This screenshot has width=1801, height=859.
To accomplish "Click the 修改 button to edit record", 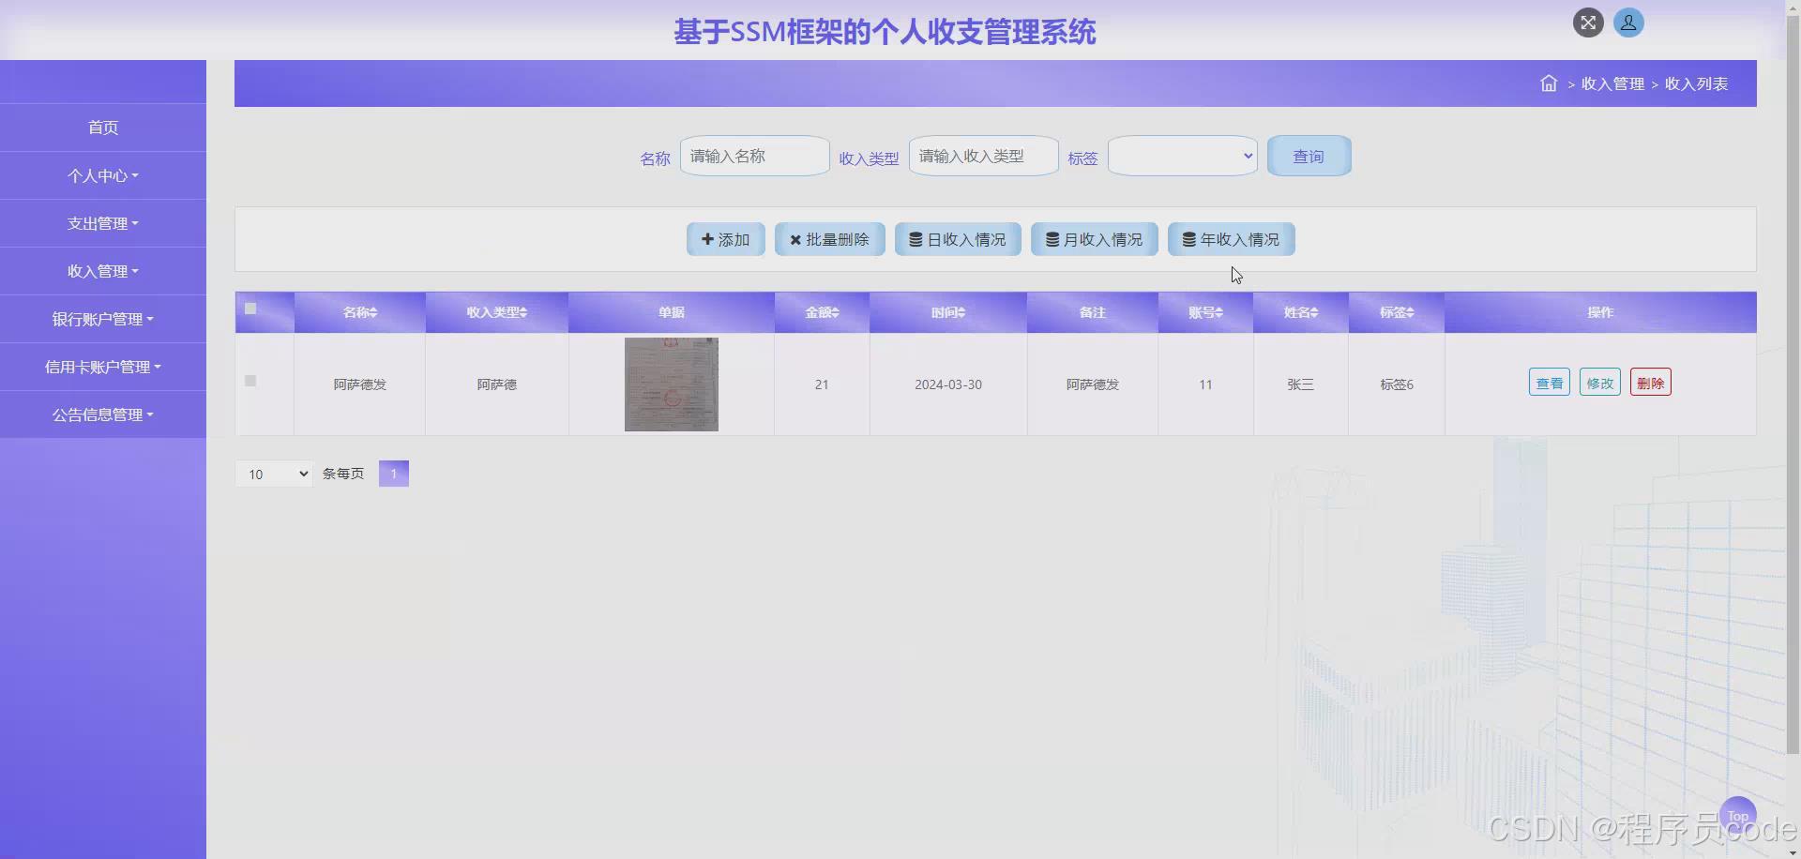I will pyautogui.click(x=1599, y=382).
